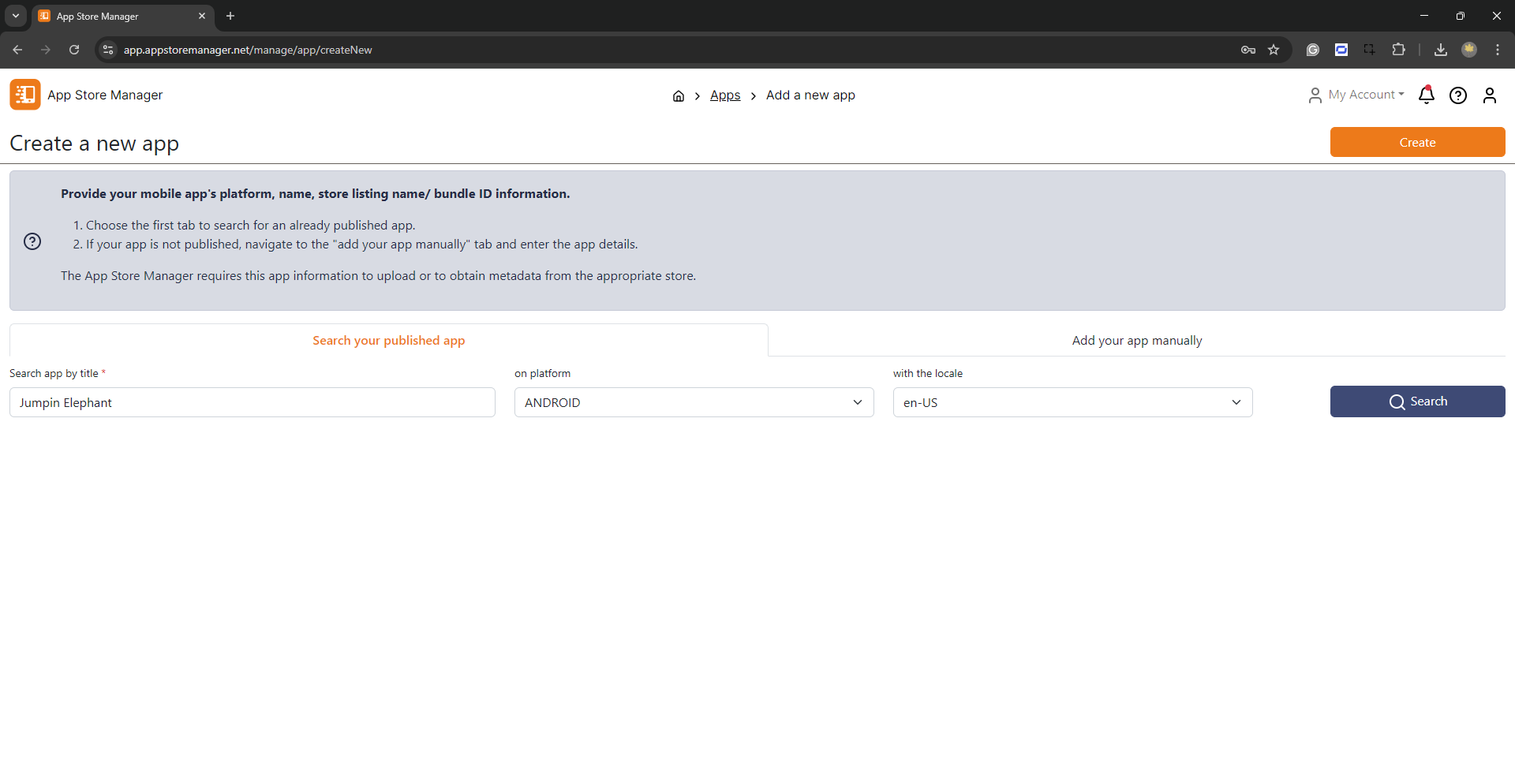Screen dimensions: 1515x758
Task: Click the Search app by title field
Action: (x=252, y=402)
